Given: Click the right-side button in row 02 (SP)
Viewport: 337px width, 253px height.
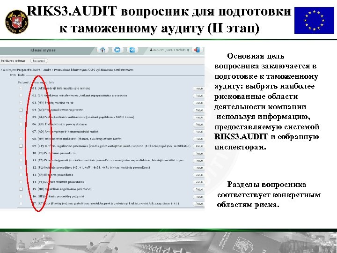Looking at the screenshot, I should pos(198,96).
